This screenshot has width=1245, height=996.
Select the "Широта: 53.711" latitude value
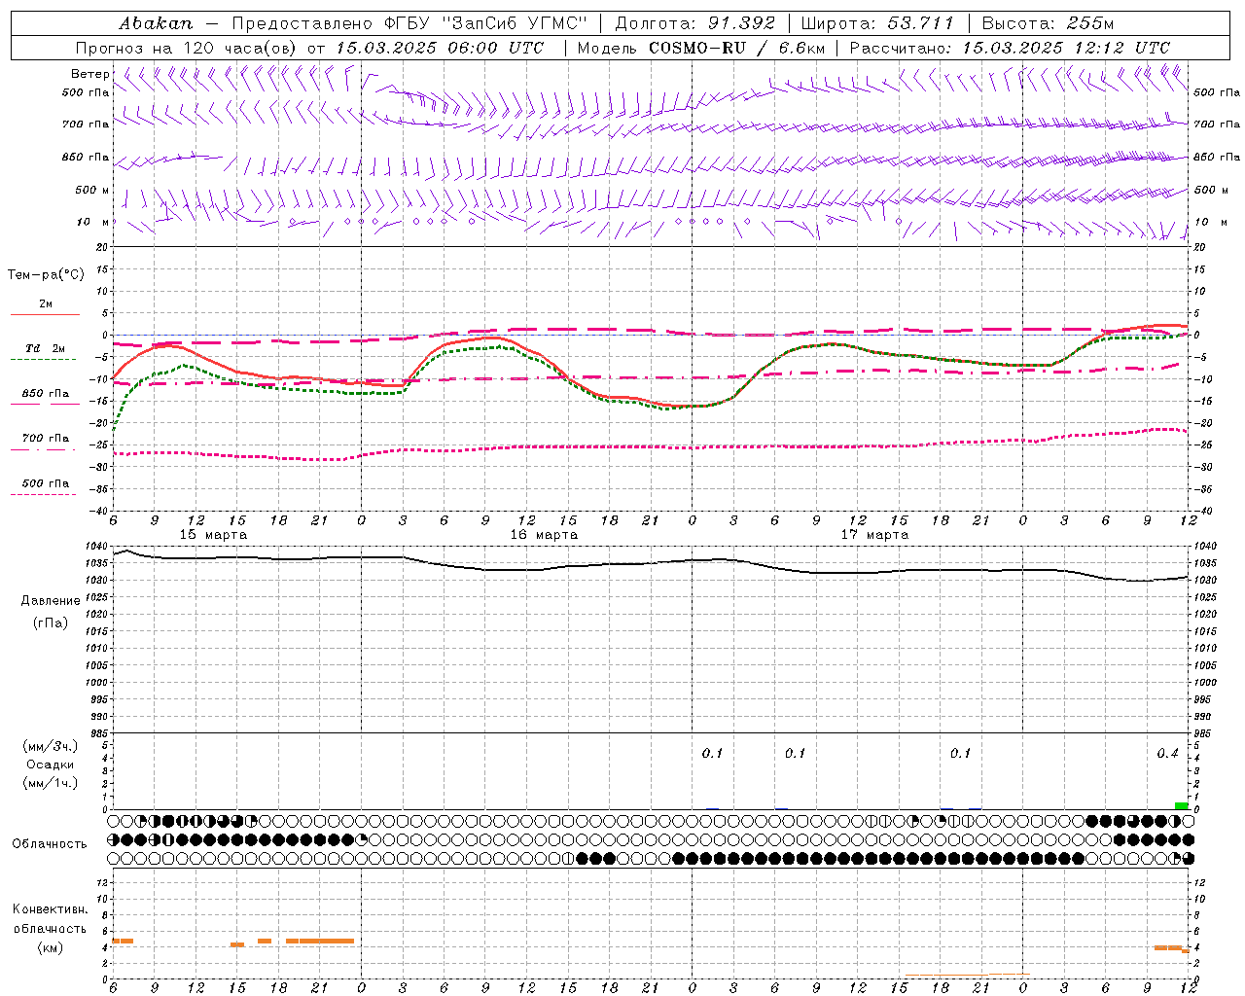tap(877, 23)
